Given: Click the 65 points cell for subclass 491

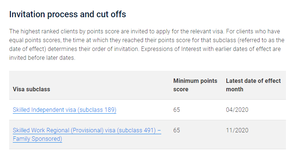Looking at the screenshot, I should click(x=177, y=130).
